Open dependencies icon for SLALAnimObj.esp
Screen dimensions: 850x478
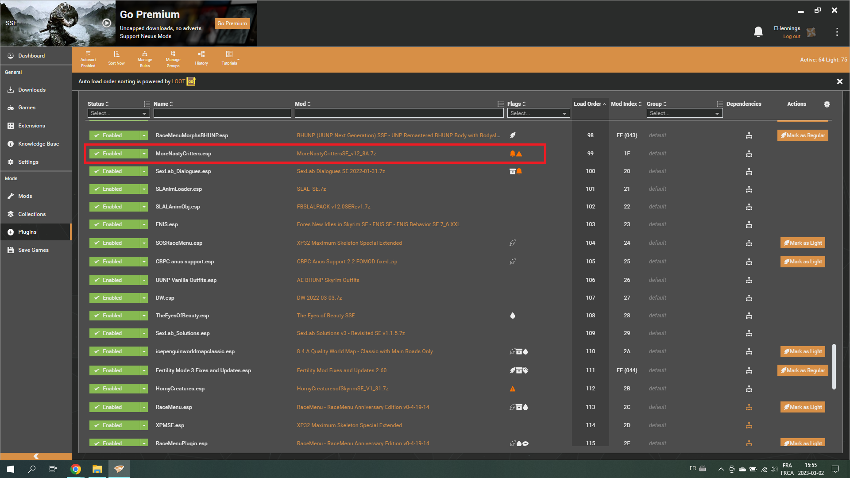point(749,207)
